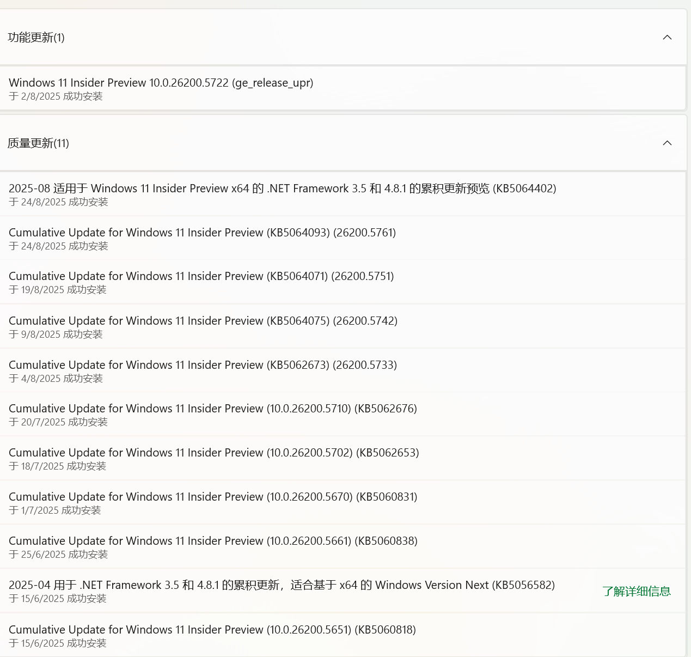Select Cumulative Update KB5062653 (10.0.26200.5702)
Screen dimensions: 691x657
(343, 458)
